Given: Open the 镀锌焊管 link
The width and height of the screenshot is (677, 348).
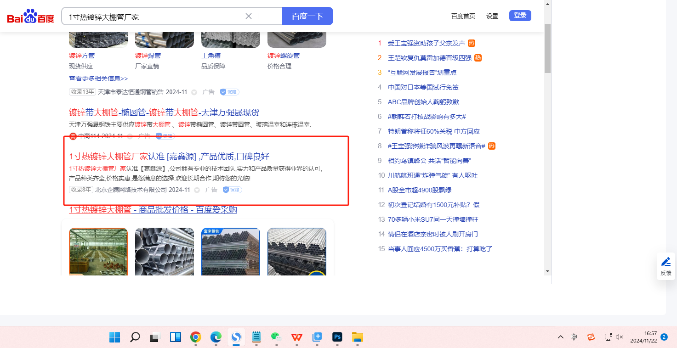Looking at the screenshot, I should pyautogui.click(x=148, y=56).
